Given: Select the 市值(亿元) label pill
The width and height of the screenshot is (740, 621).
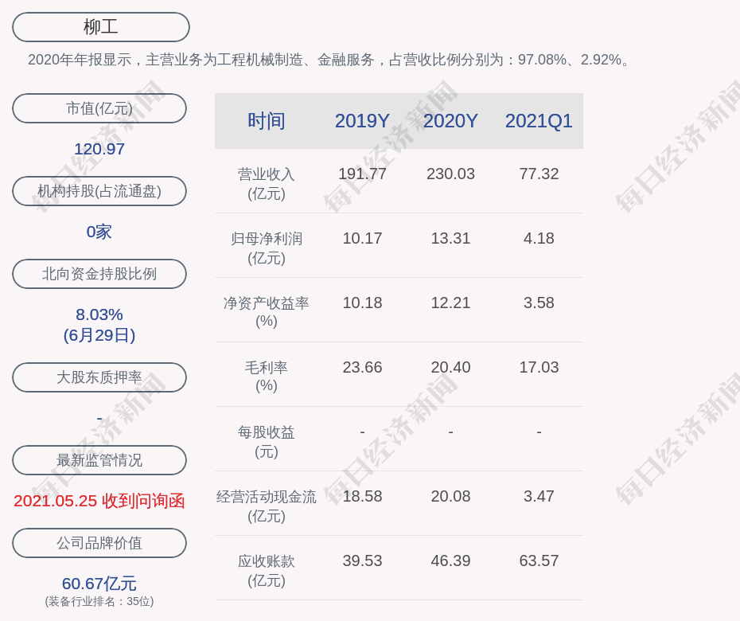Looking at the screenshot, I should [x=99, y=108].
